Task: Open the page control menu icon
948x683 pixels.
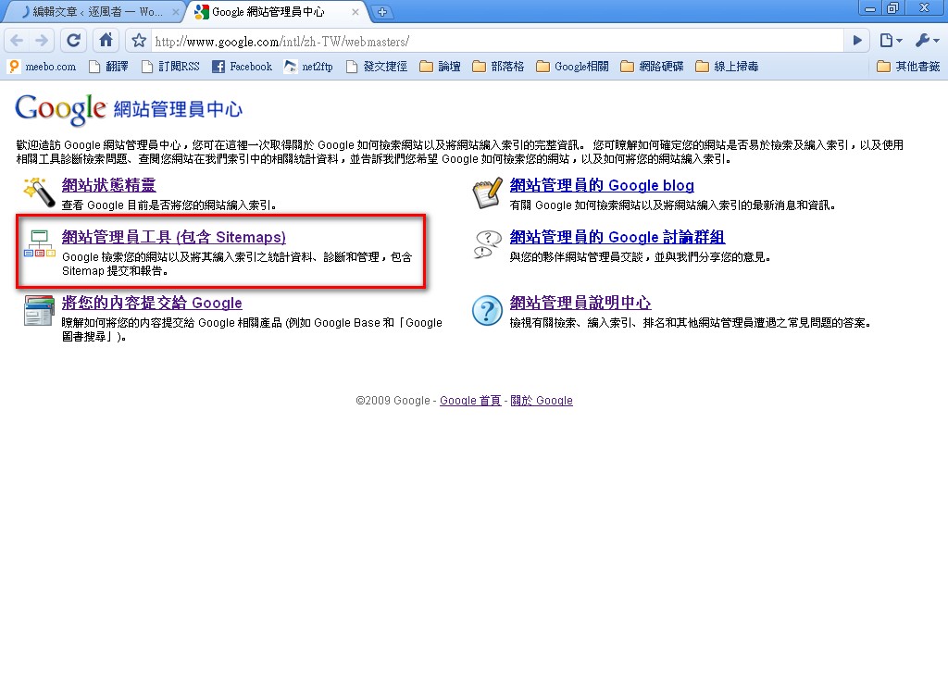Action: coord(891,41)
